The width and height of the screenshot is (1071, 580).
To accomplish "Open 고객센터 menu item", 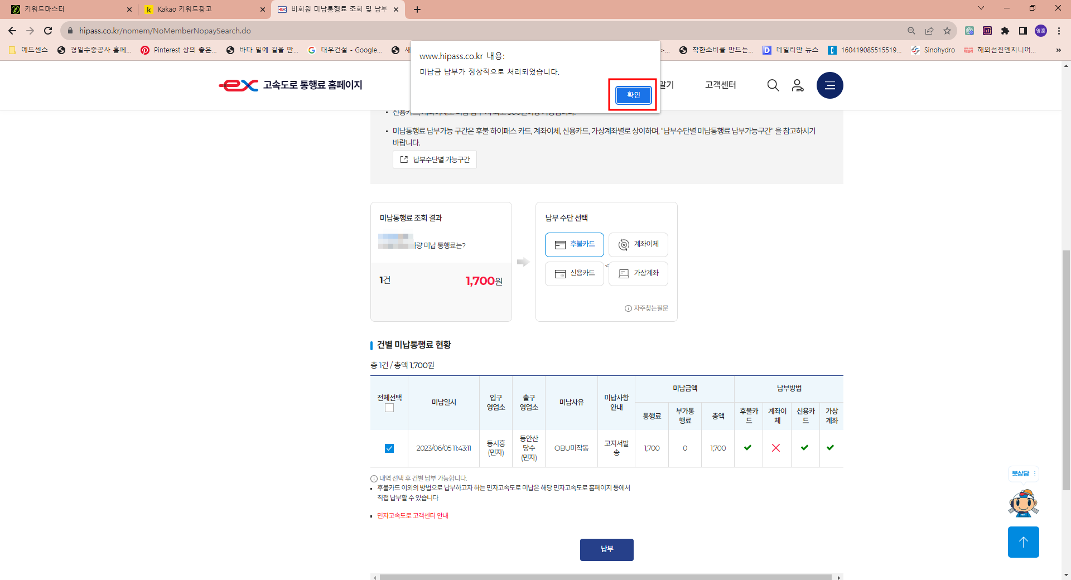I will pyautogui.click(x=720, y=85).
